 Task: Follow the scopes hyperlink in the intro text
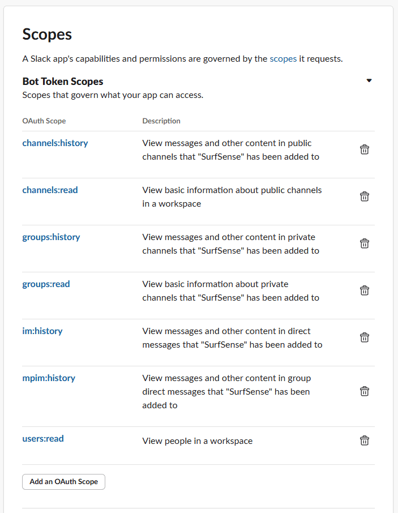coord(283,58)
